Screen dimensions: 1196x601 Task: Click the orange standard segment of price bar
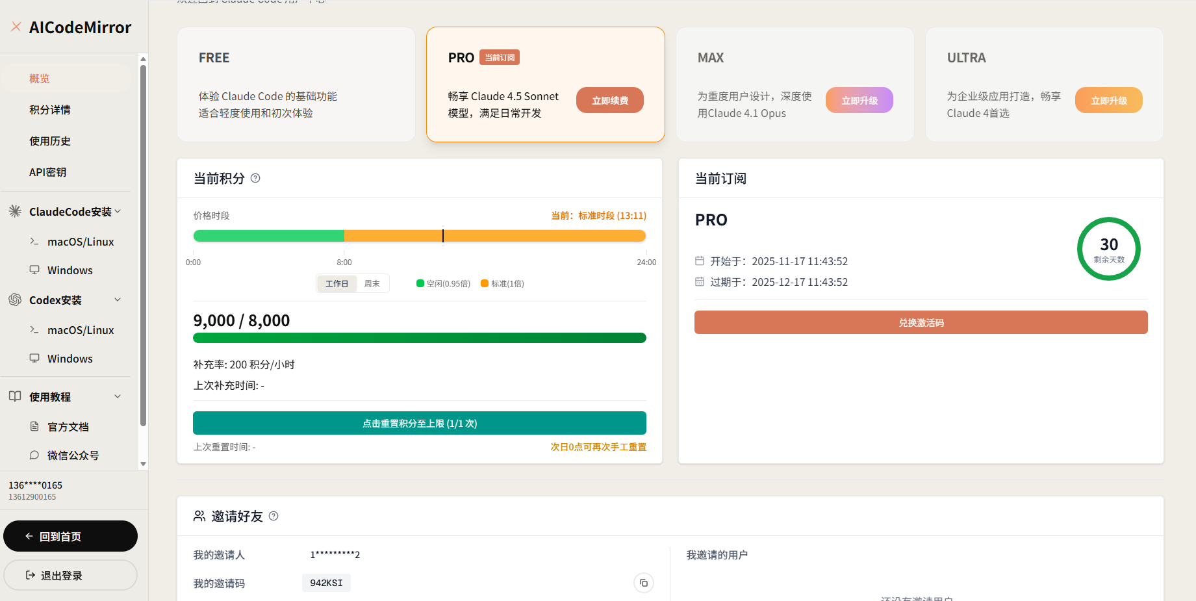tap(495, 235)
